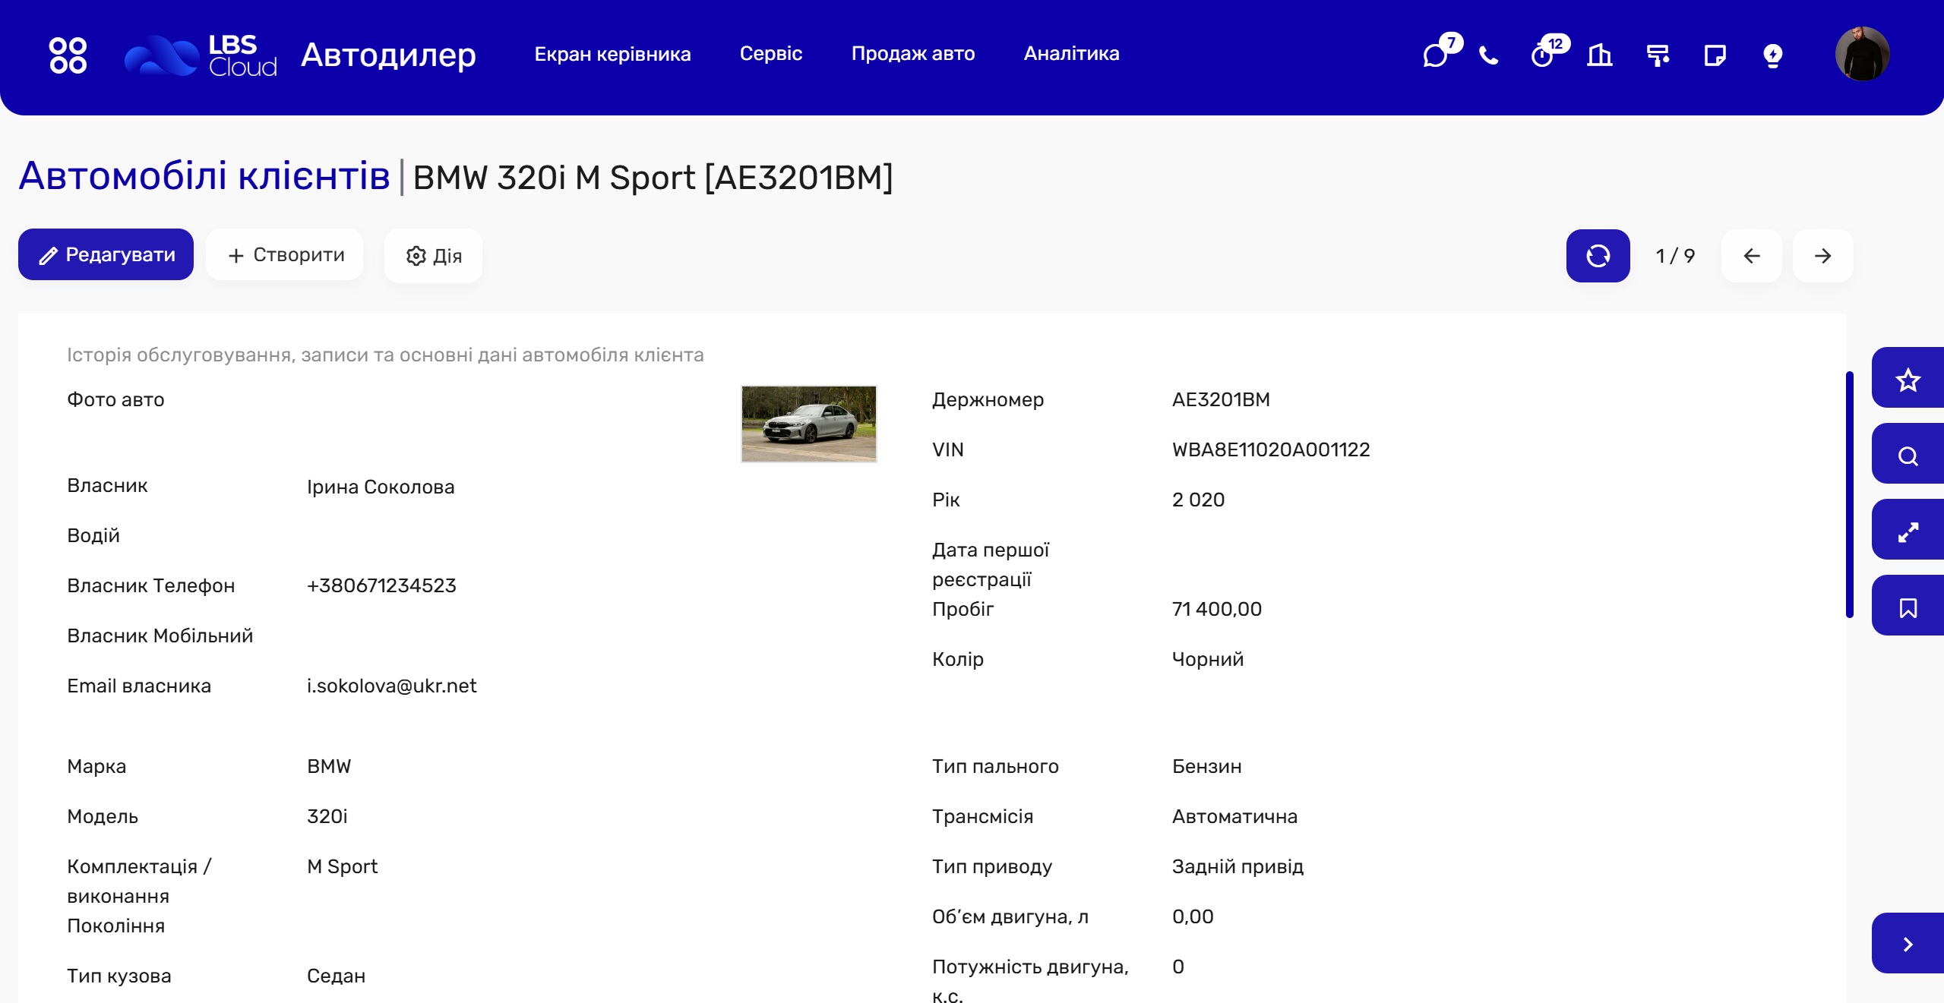Open the Екран керівника menu

coord(612,54)
